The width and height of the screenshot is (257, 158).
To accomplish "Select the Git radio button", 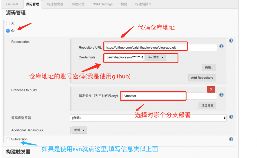I will click(8, 30).
